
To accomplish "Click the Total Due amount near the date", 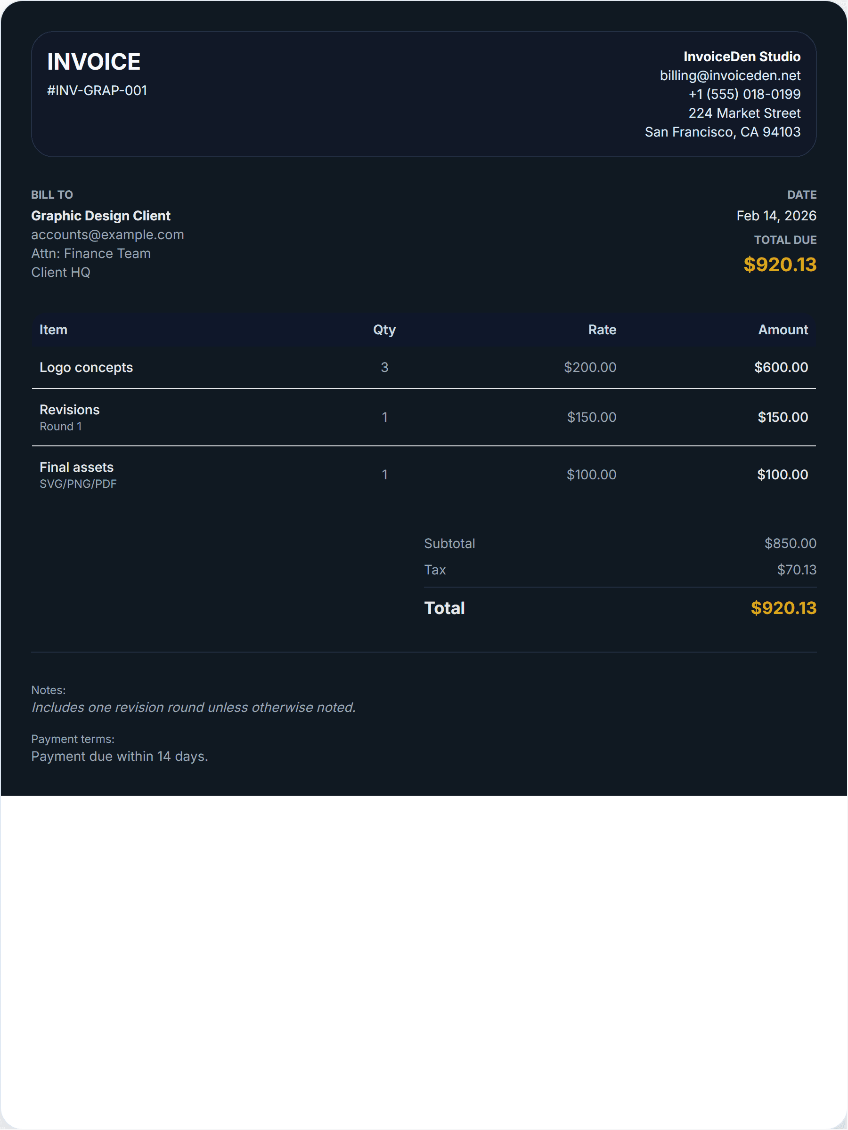I will [x=779, y=265].
